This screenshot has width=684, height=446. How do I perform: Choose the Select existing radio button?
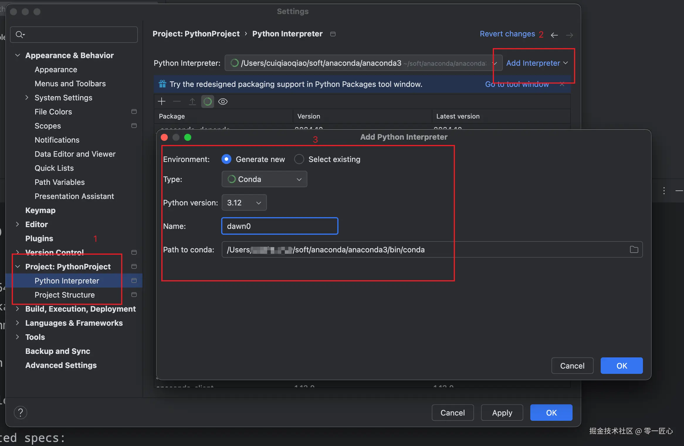click(299, 159)
